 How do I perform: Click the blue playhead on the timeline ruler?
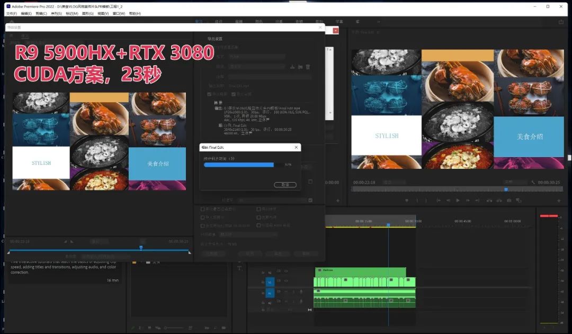(x=388, y=225)
